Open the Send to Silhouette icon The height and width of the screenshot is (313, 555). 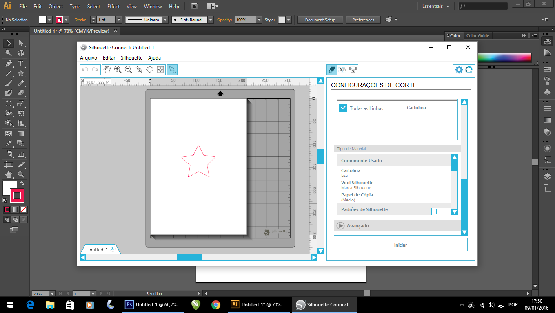(353, 70)
